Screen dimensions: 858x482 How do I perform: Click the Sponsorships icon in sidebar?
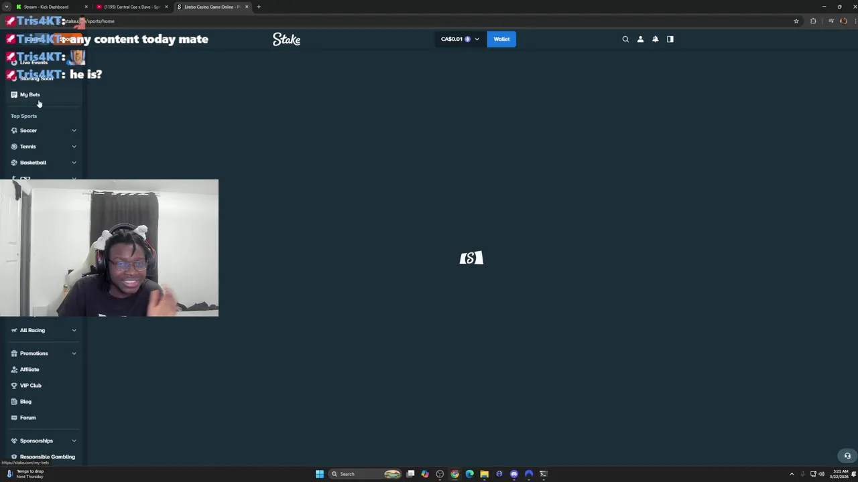coord(14,440)
